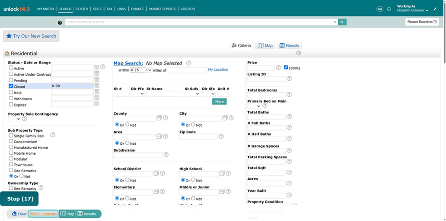The image size is (446, 221).
Task: Click the More address button
Action: tap(219, 101)
